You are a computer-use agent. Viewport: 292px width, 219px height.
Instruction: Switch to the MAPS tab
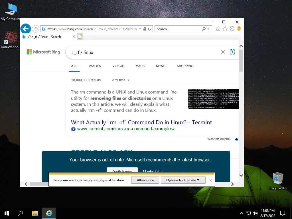(140, 66)
